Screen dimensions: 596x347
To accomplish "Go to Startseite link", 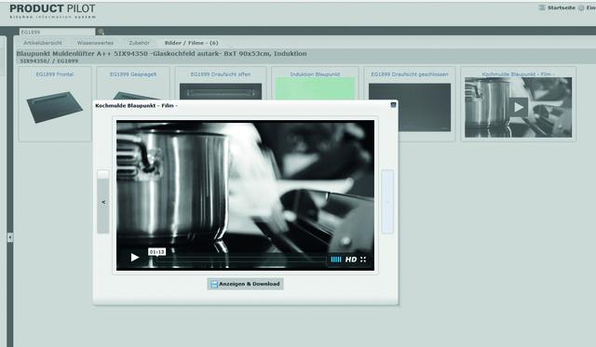I will click(561, 7).
